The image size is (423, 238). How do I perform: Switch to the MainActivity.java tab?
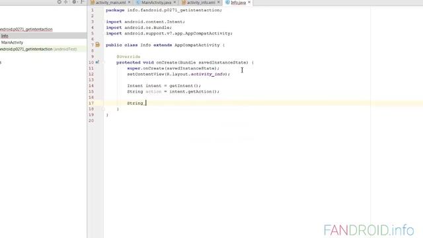(156, 3)
